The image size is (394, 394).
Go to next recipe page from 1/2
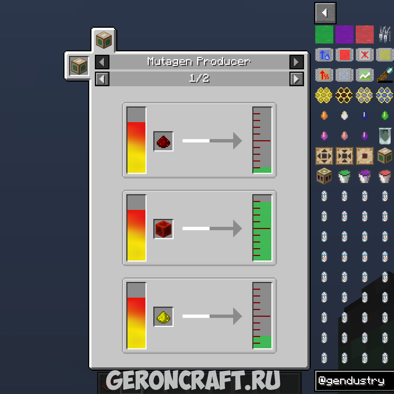tap(297, 79)
